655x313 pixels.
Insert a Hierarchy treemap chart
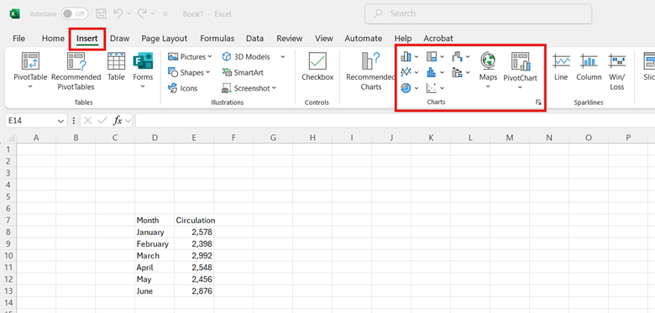[x=431, y=57]
